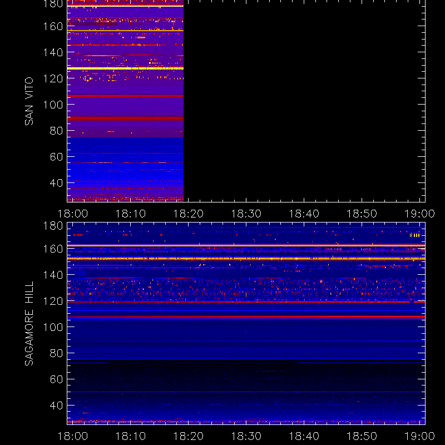Click 18:30 time label under San Vito plot

(x=246, y=214)
